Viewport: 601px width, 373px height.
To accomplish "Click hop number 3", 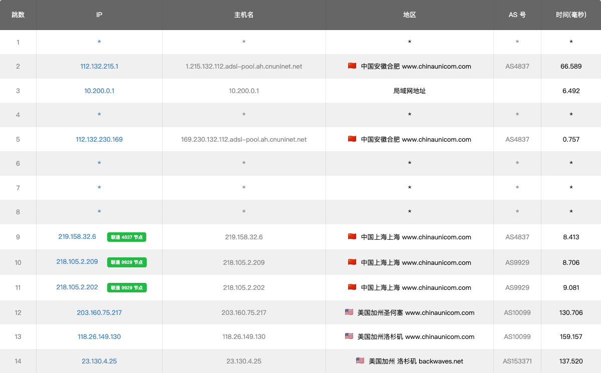I will [x=18, y=91].
